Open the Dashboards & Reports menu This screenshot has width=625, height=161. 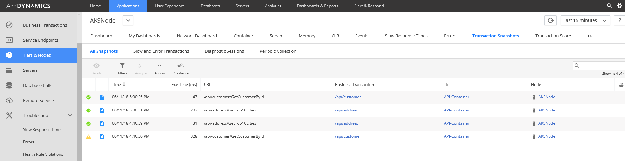[x=317, y=6]
